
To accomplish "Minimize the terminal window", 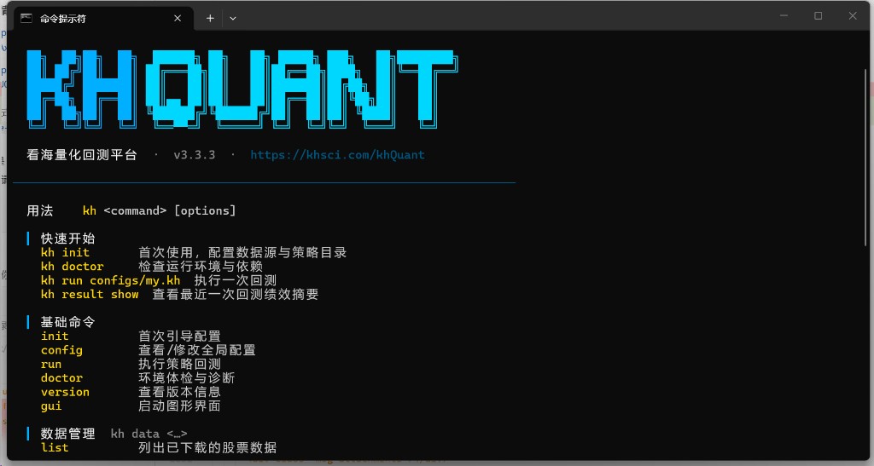I will (784, 15).
